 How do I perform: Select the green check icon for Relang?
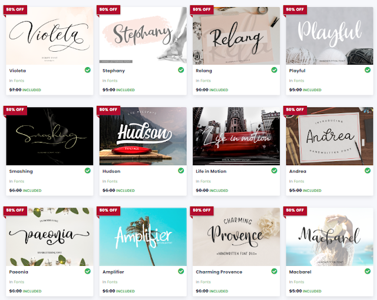pyautogui.click(x=275, y=70)
